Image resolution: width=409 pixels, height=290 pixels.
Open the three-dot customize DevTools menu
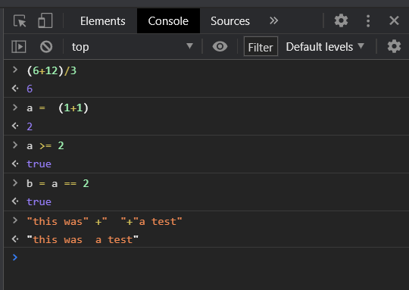(368, 21)
